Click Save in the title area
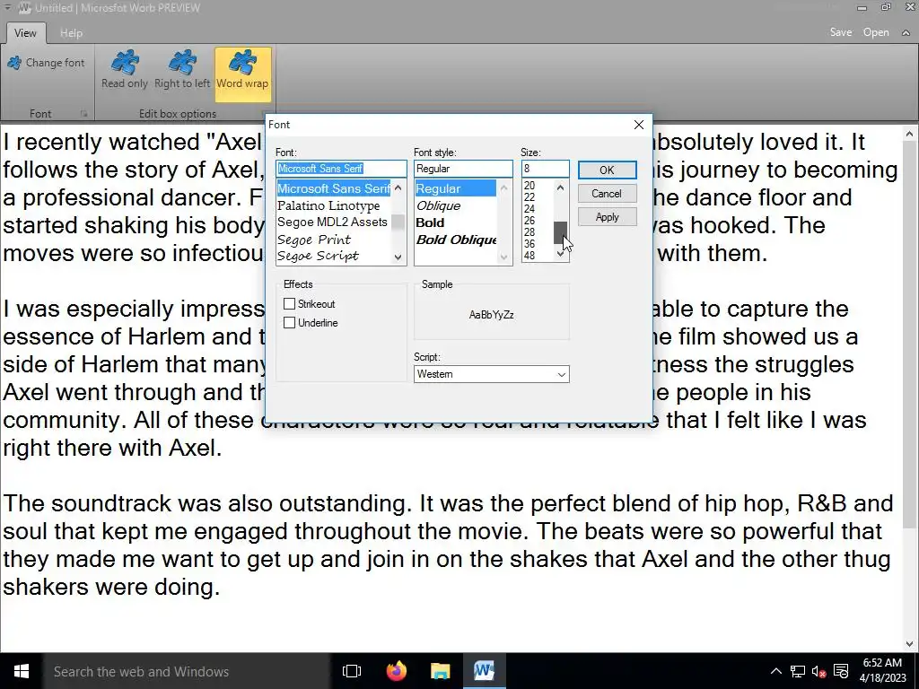Screen dimensions: 919x689 [840, 32]
